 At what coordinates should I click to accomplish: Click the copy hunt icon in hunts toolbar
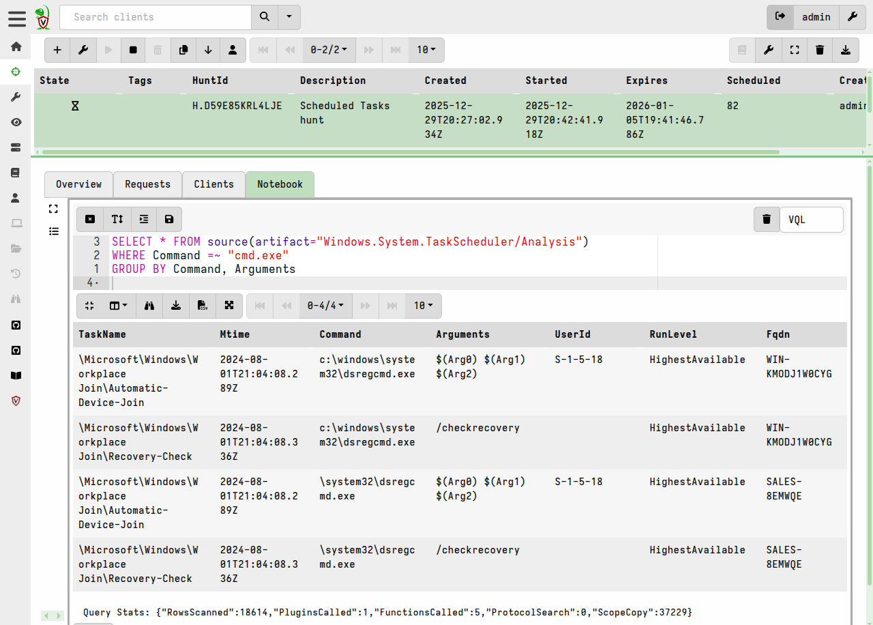point(183,50)
